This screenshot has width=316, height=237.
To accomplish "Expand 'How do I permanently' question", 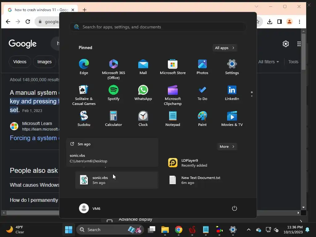I will 34,200.
